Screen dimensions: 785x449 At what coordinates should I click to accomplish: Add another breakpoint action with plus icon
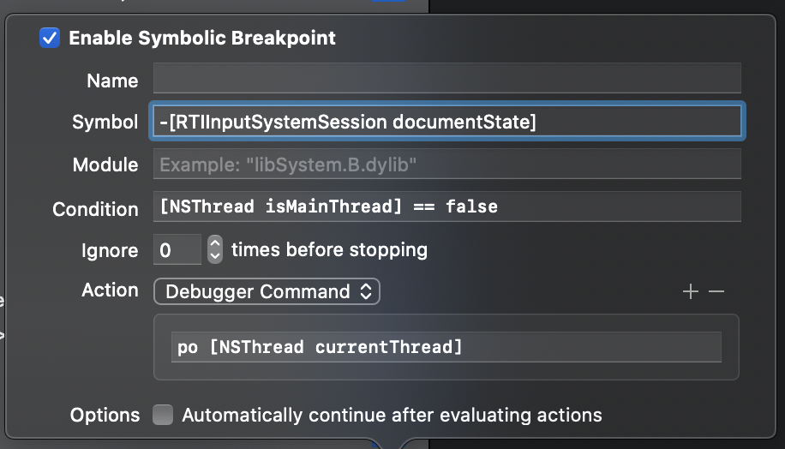click(x=691, y=292)
